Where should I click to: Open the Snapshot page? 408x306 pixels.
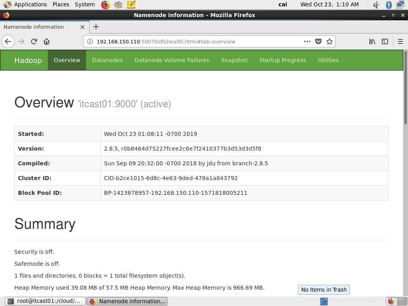[234, 60]
